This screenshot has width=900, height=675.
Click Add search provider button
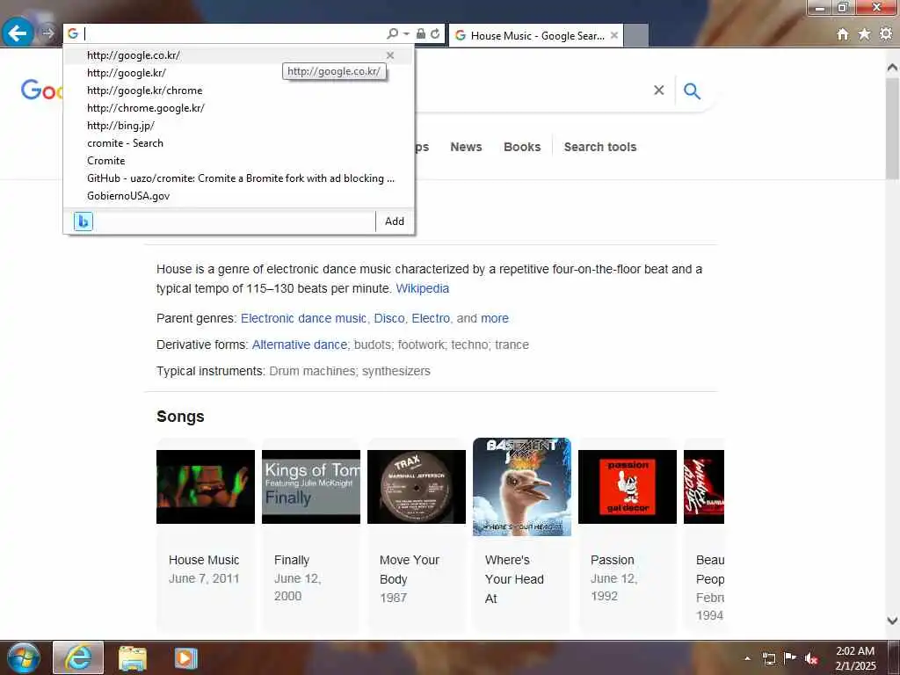coord(395,221)
